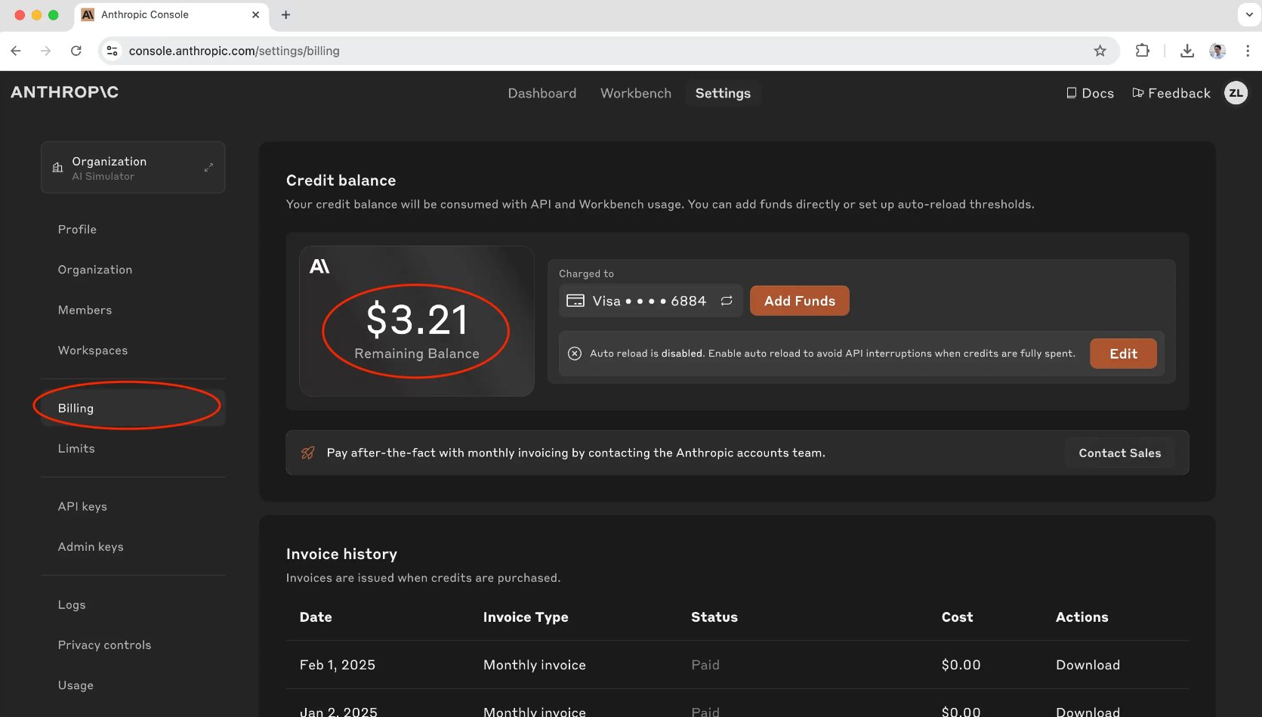The image size is (1262, 717).
Task: Click the Cost column header
Action: 957,617
